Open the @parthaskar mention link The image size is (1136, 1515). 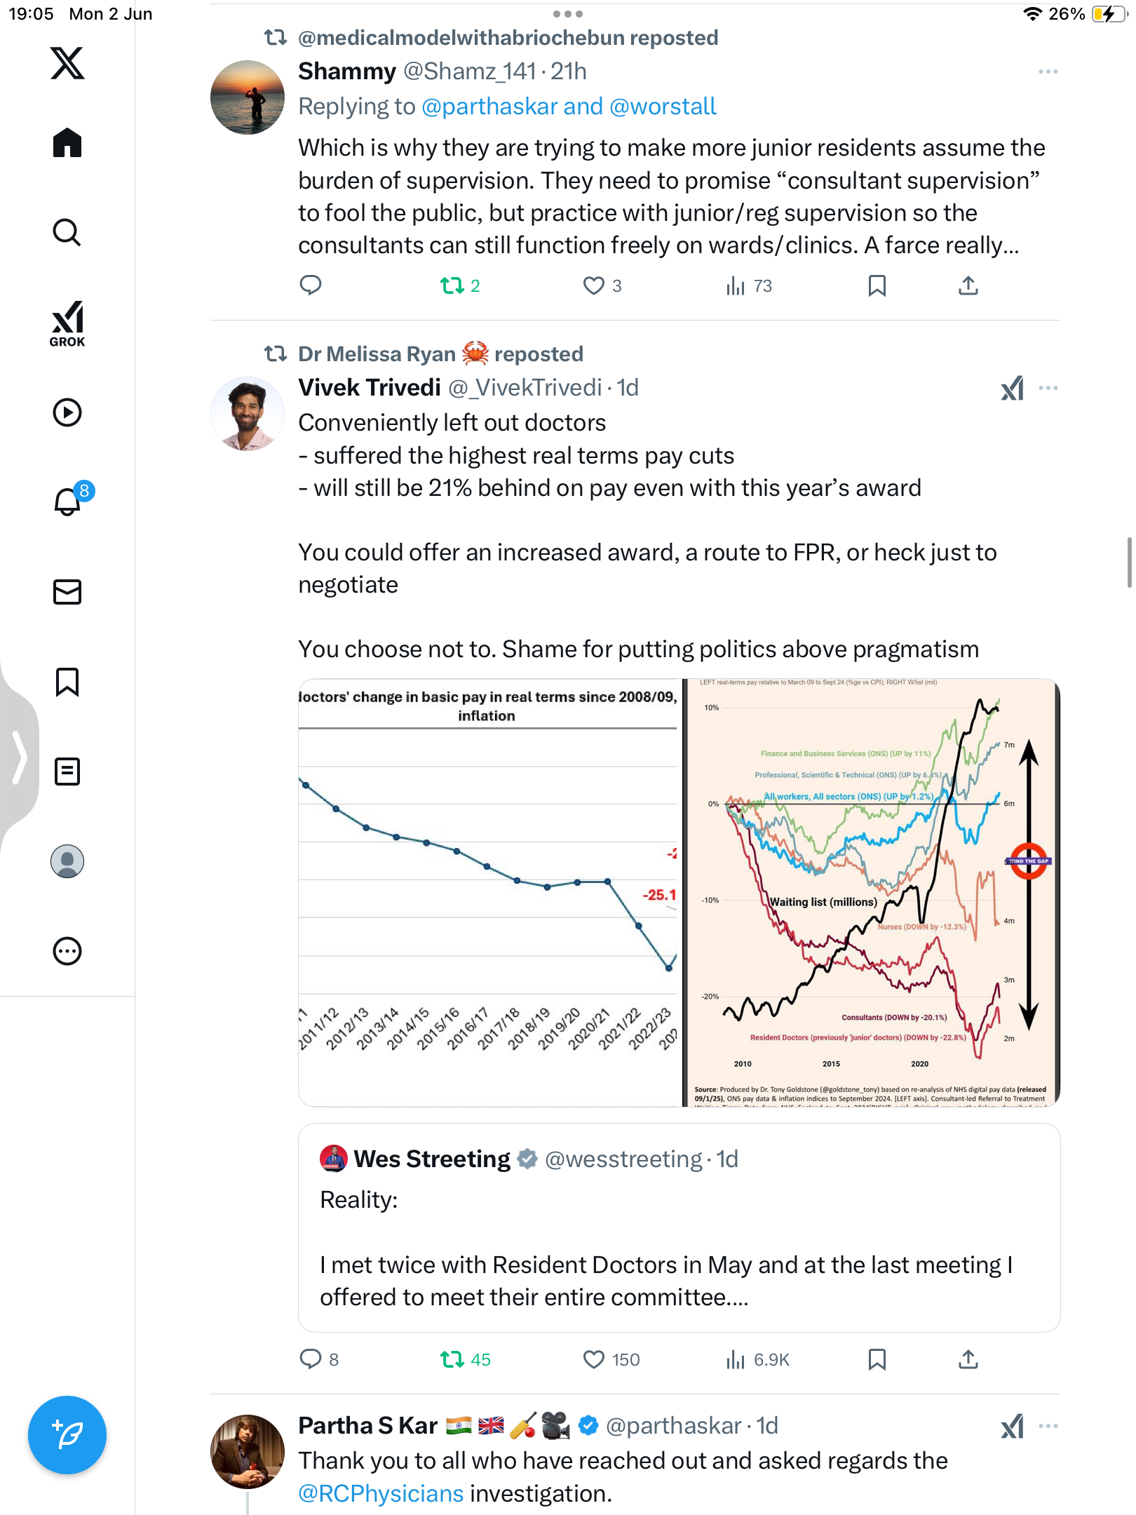point(489,107)
